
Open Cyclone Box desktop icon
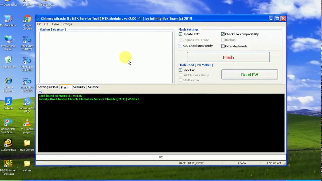tap(8, 145)
